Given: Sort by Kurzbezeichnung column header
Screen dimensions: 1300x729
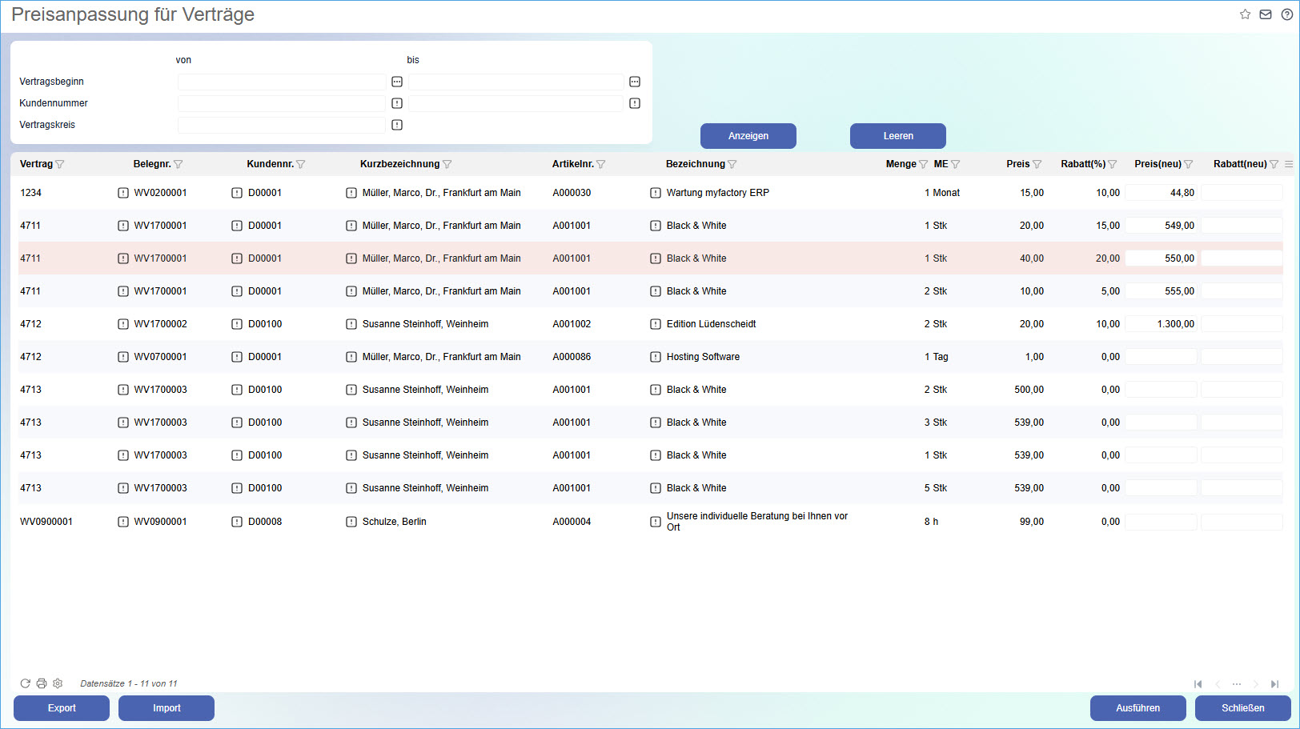Looking at the screenshot, I should [x=399, y=164].
